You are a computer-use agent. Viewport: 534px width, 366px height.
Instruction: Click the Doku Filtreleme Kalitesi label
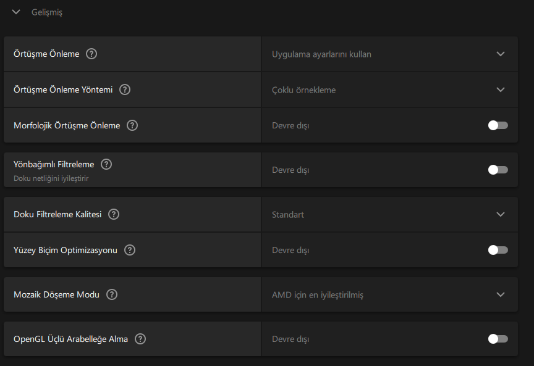click(57, 214)
